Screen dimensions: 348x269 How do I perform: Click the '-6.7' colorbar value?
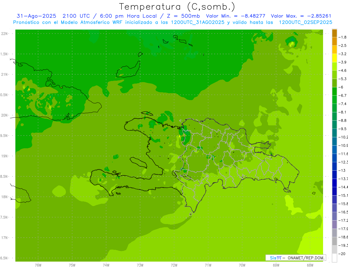click(342, 95)
